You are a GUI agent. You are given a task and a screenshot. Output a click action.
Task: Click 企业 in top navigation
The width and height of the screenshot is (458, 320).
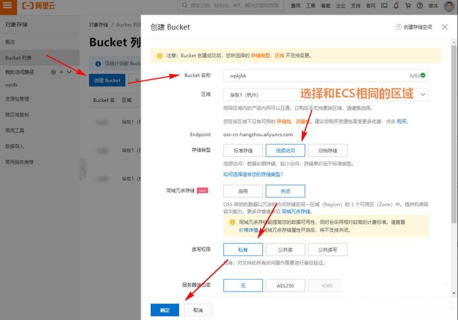tap(341, 5)
